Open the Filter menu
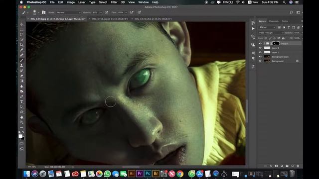The width and height of the screenshot is (319, 179). pyautogui.click(x=114, y=2)
